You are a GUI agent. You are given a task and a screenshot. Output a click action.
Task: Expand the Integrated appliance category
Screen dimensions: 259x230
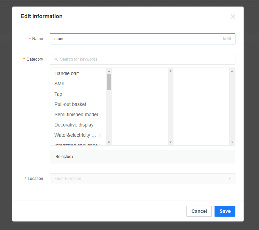click(76, 145)
